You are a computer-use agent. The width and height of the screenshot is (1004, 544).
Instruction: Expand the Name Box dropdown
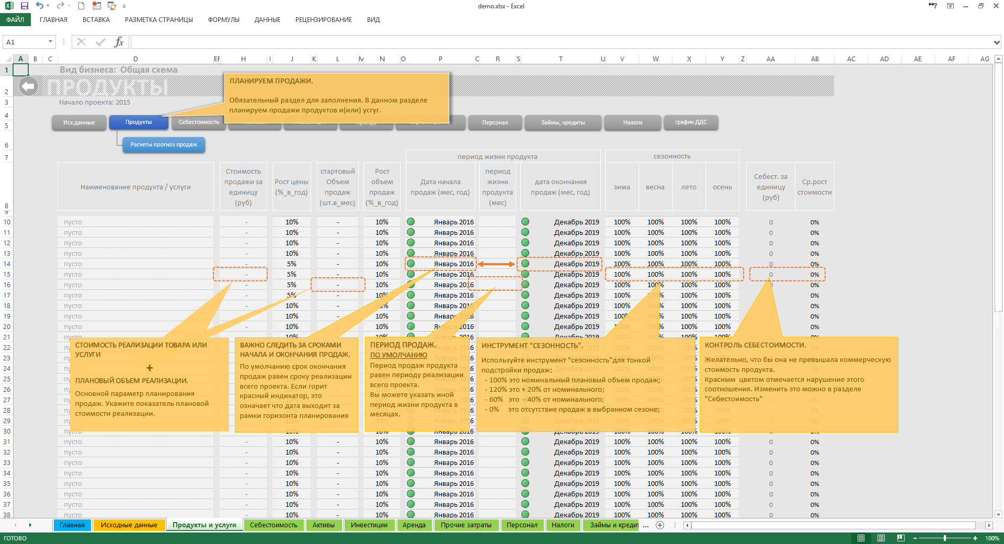[x=50, y=42]
